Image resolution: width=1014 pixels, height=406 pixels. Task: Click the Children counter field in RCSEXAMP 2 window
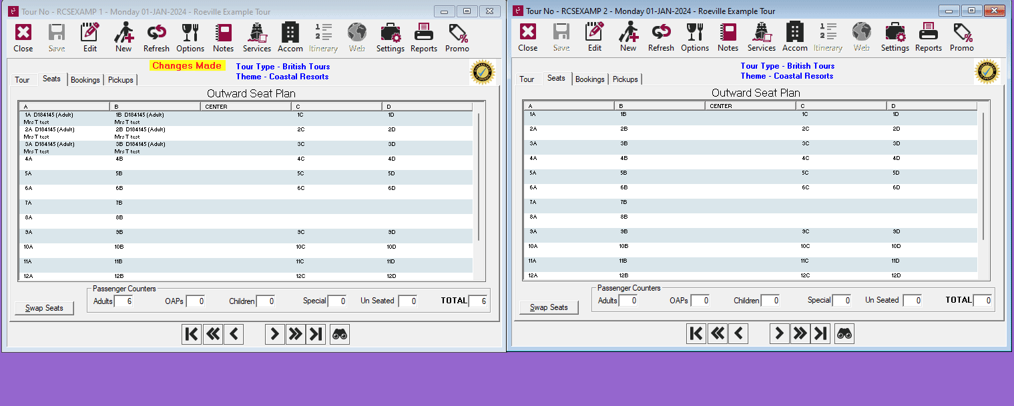click(x=770, y=301)
